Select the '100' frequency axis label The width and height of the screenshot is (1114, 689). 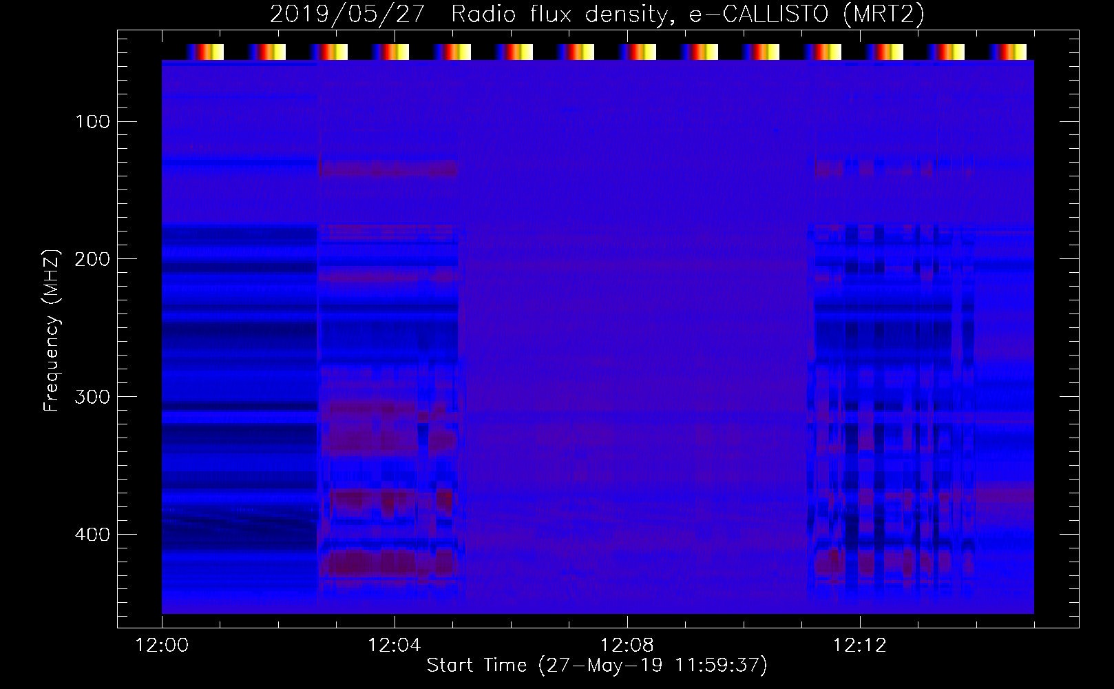[92, 122]
